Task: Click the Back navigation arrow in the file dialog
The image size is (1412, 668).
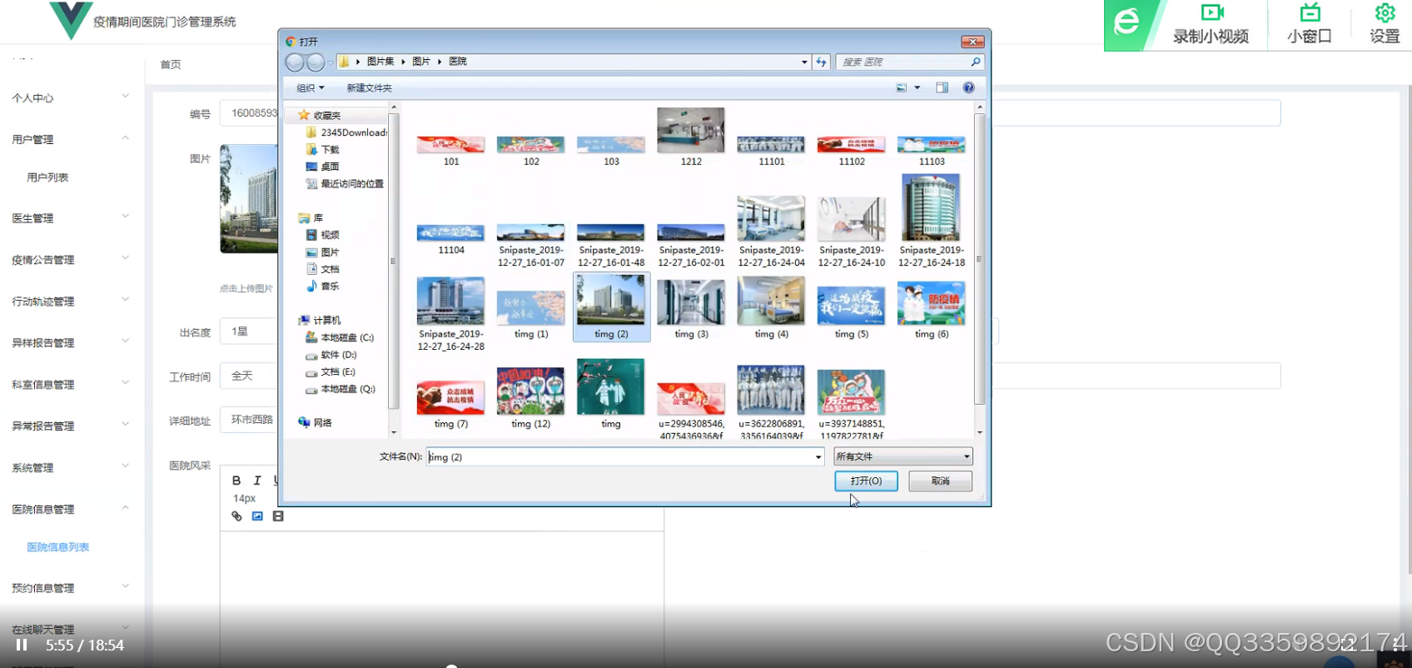Action: coord(295,62)
